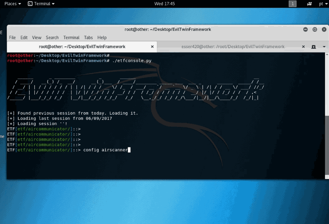Maximize the terminal window
The width and height of the screenshot is (329, 224).
(x=315, y=30)
